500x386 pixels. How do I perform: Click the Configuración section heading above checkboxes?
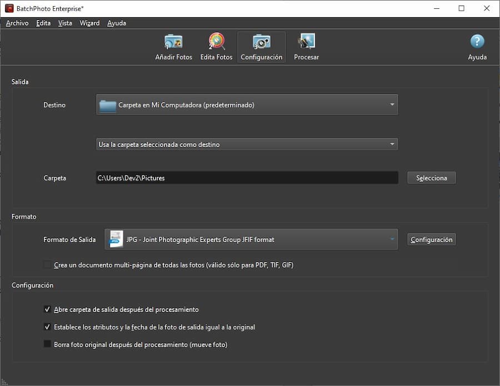pos(32,285)
